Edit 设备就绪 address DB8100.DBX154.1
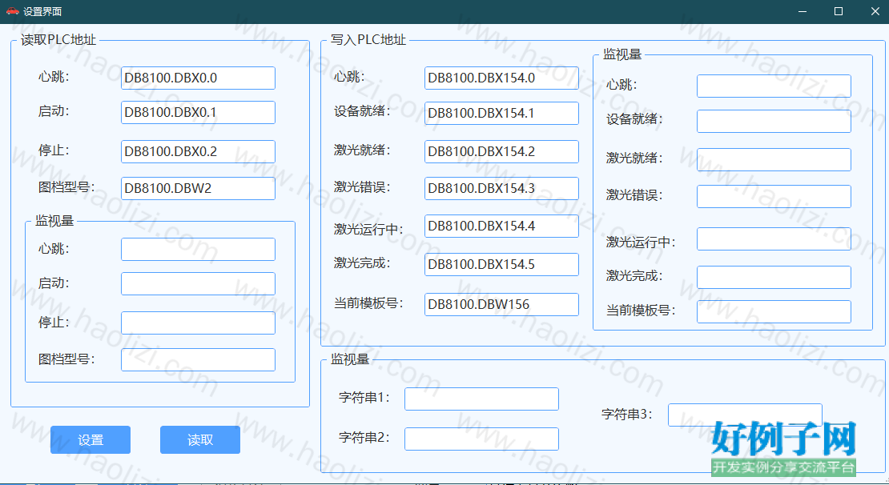Image resolution: width=889 pixels, height=485 pixels. 501,114
